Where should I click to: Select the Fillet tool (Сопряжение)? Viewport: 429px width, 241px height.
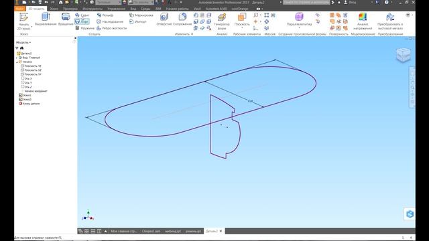coord(182,19)
